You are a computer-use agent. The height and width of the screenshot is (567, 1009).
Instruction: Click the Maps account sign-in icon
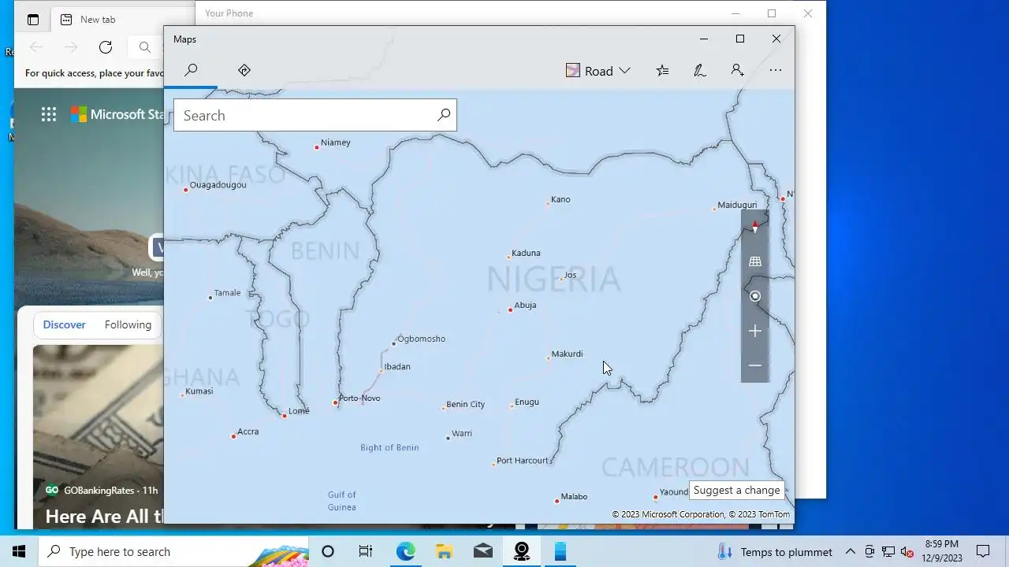click(737, 71)
